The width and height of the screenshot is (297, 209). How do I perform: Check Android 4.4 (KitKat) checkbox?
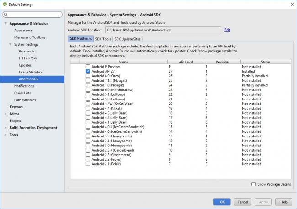pyautogui.click(x=88, y=108)
